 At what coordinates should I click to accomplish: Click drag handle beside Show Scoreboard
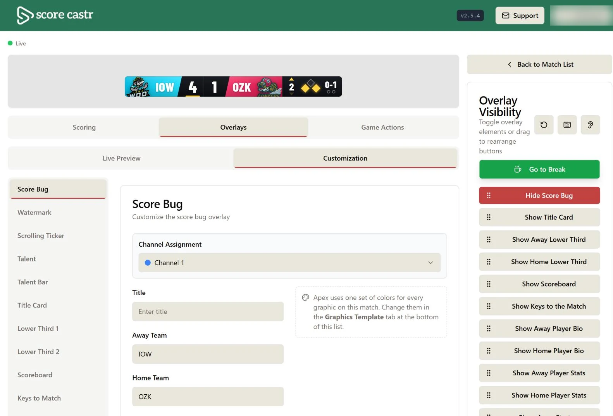[489, 284]
